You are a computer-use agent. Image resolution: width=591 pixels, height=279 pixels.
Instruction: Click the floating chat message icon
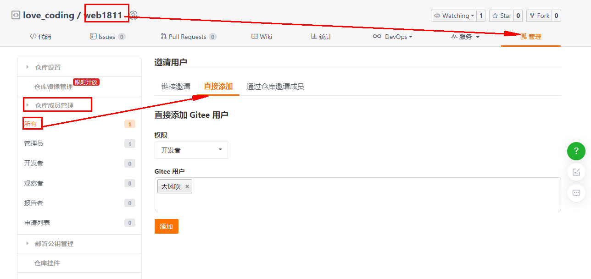[x=576, y=193]
